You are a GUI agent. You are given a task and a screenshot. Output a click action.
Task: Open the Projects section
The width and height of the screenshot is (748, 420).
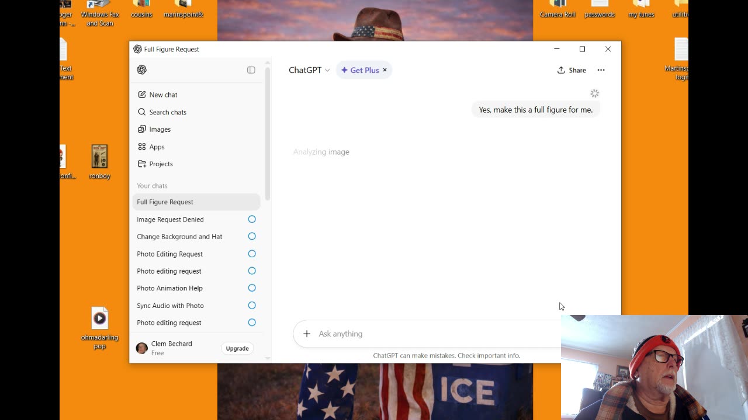[196, 164]
